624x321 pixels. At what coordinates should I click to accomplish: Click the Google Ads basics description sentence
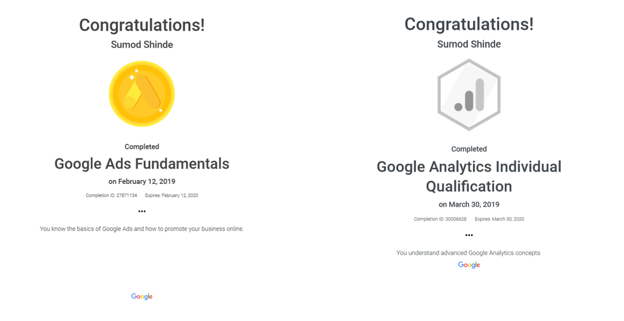click(142, 229)
